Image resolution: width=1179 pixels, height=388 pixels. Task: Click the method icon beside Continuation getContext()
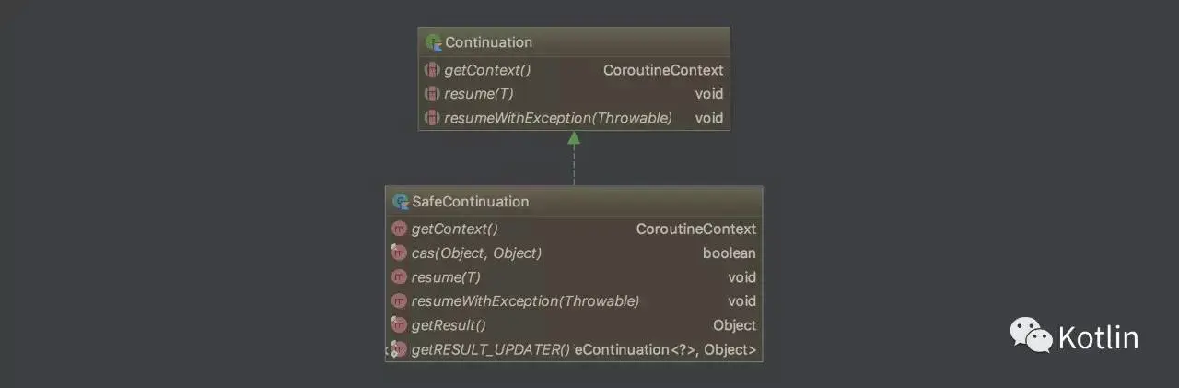click(x=431, y=70)
